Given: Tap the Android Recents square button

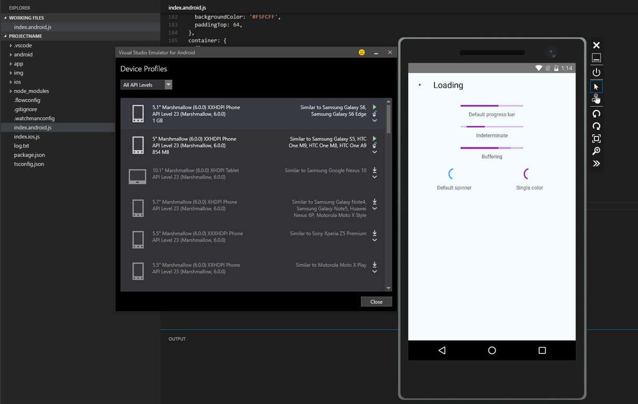Looking at the screenshot, I should coord(542,350).
